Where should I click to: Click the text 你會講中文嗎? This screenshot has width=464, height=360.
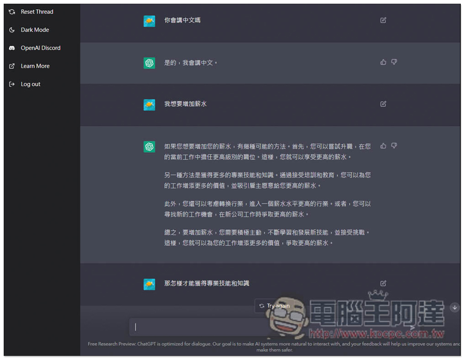182,20
